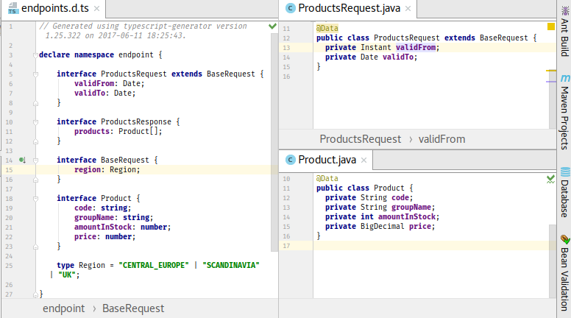The width and height of the screenshot is (571, 318).
Task: Click the 'validFrom' breadcrumb
Action: [441, 139]
